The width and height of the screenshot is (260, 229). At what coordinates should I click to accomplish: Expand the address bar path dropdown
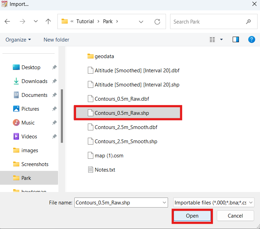[x=141, y=21]
